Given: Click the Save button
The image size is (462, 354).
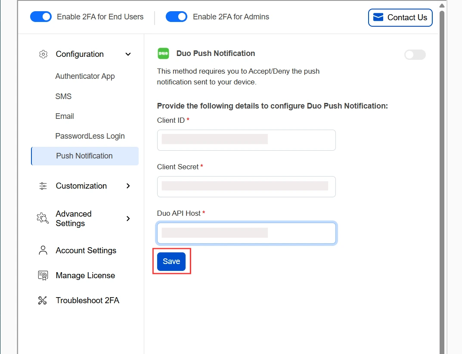Looking at the screenshot, I should pos(171,261).
